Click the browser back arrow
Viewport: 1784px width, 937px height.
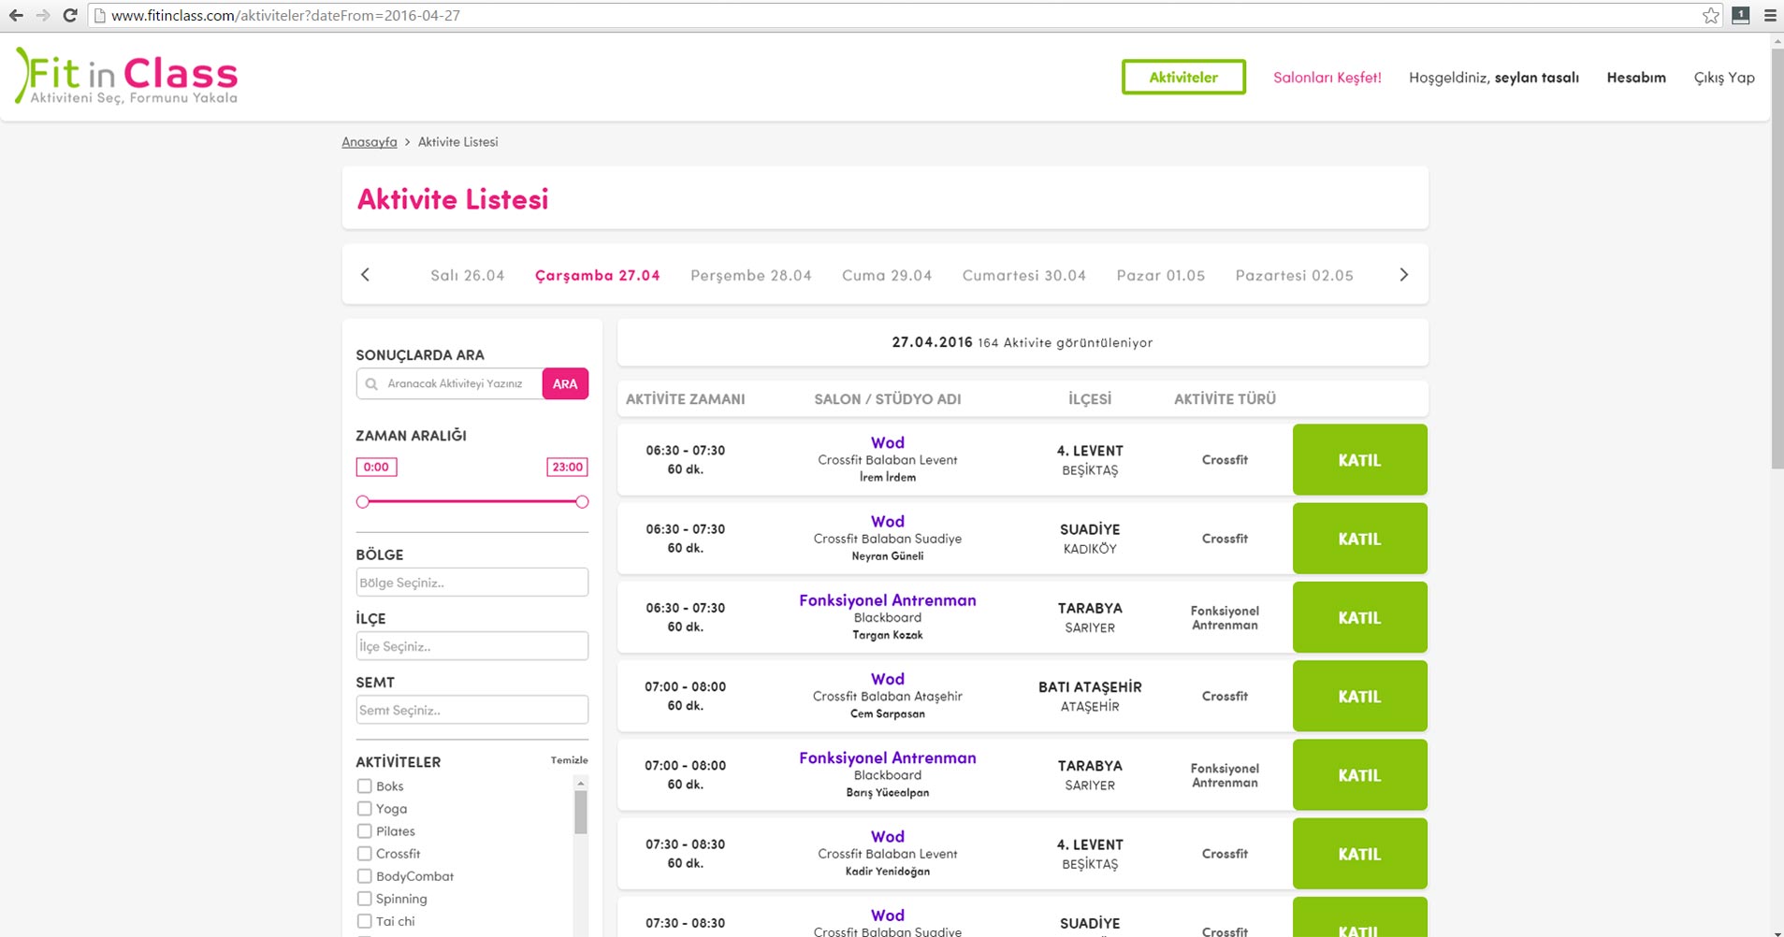tap(16, 15)
